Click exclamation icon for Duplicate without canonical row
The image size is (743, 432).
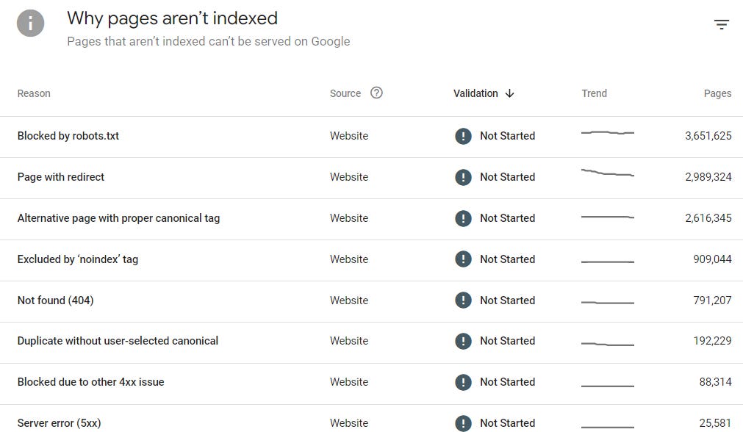click(463, 341)
